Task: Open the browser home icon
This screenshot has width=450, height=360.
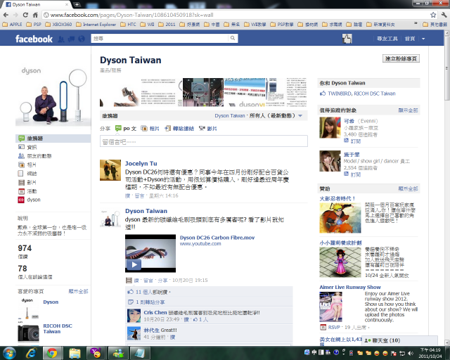Action: tap(35, 15)
